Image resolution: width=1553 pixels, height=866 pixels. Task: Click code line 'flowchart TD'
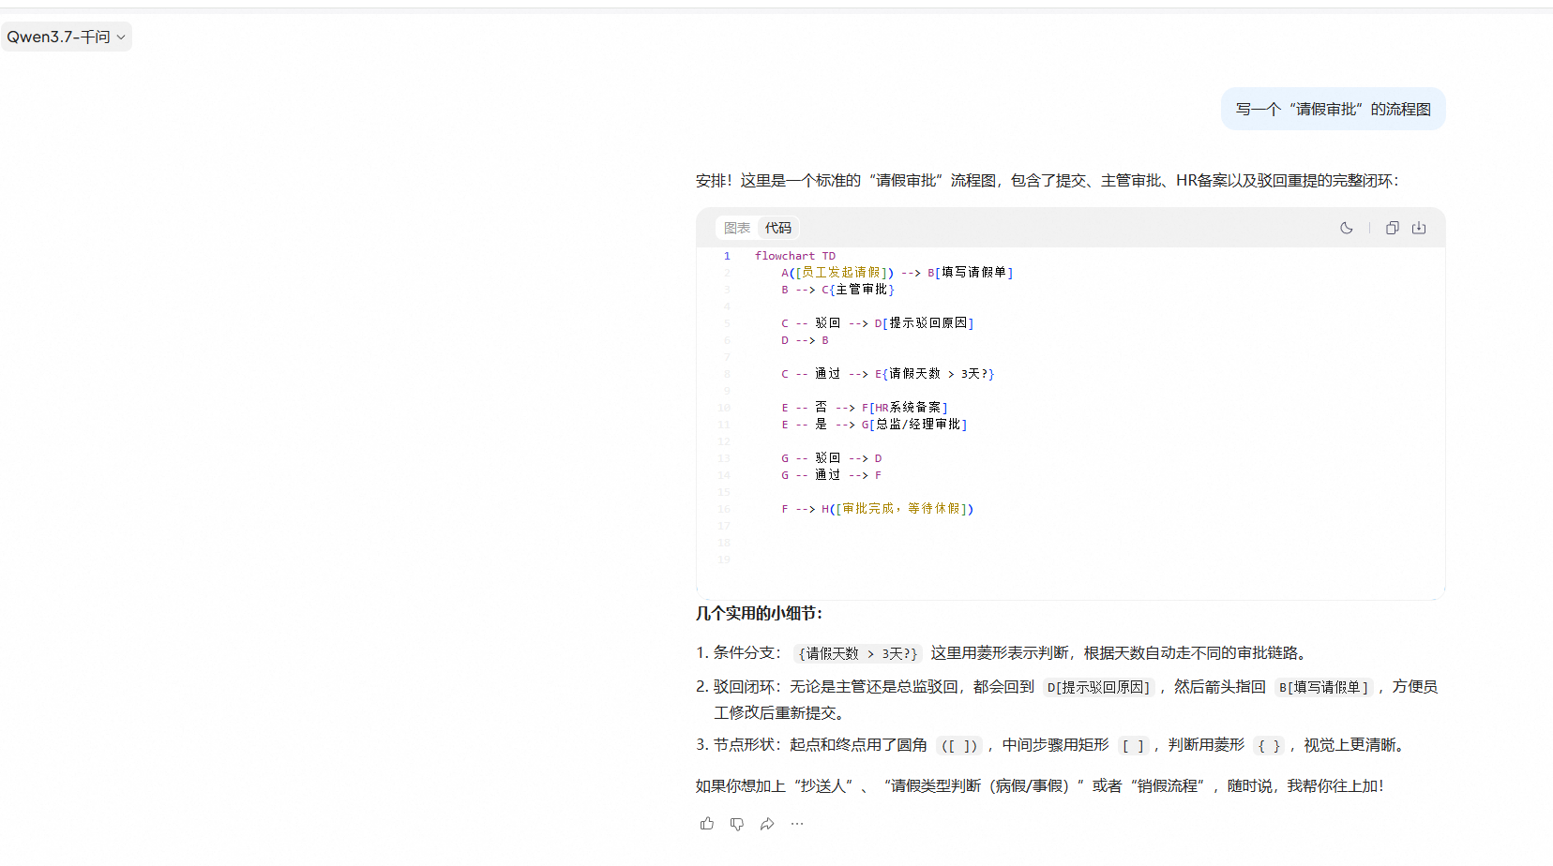[x=795, y=256]
